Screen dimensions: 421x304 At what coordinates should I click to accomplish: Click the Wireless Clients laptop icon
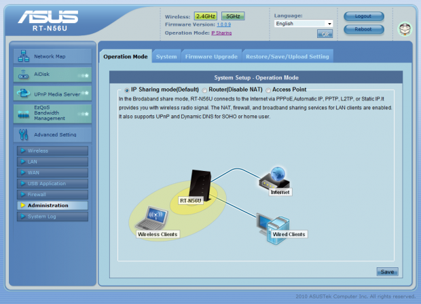coord(152,218)
